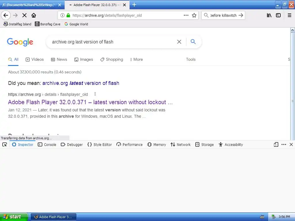
Task: Open the Adobe Flash Player 32.0.0.371 result link
Action: click(90, 102)
